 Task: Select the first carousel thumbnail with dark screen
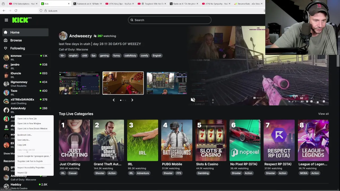tap(79, 83)
